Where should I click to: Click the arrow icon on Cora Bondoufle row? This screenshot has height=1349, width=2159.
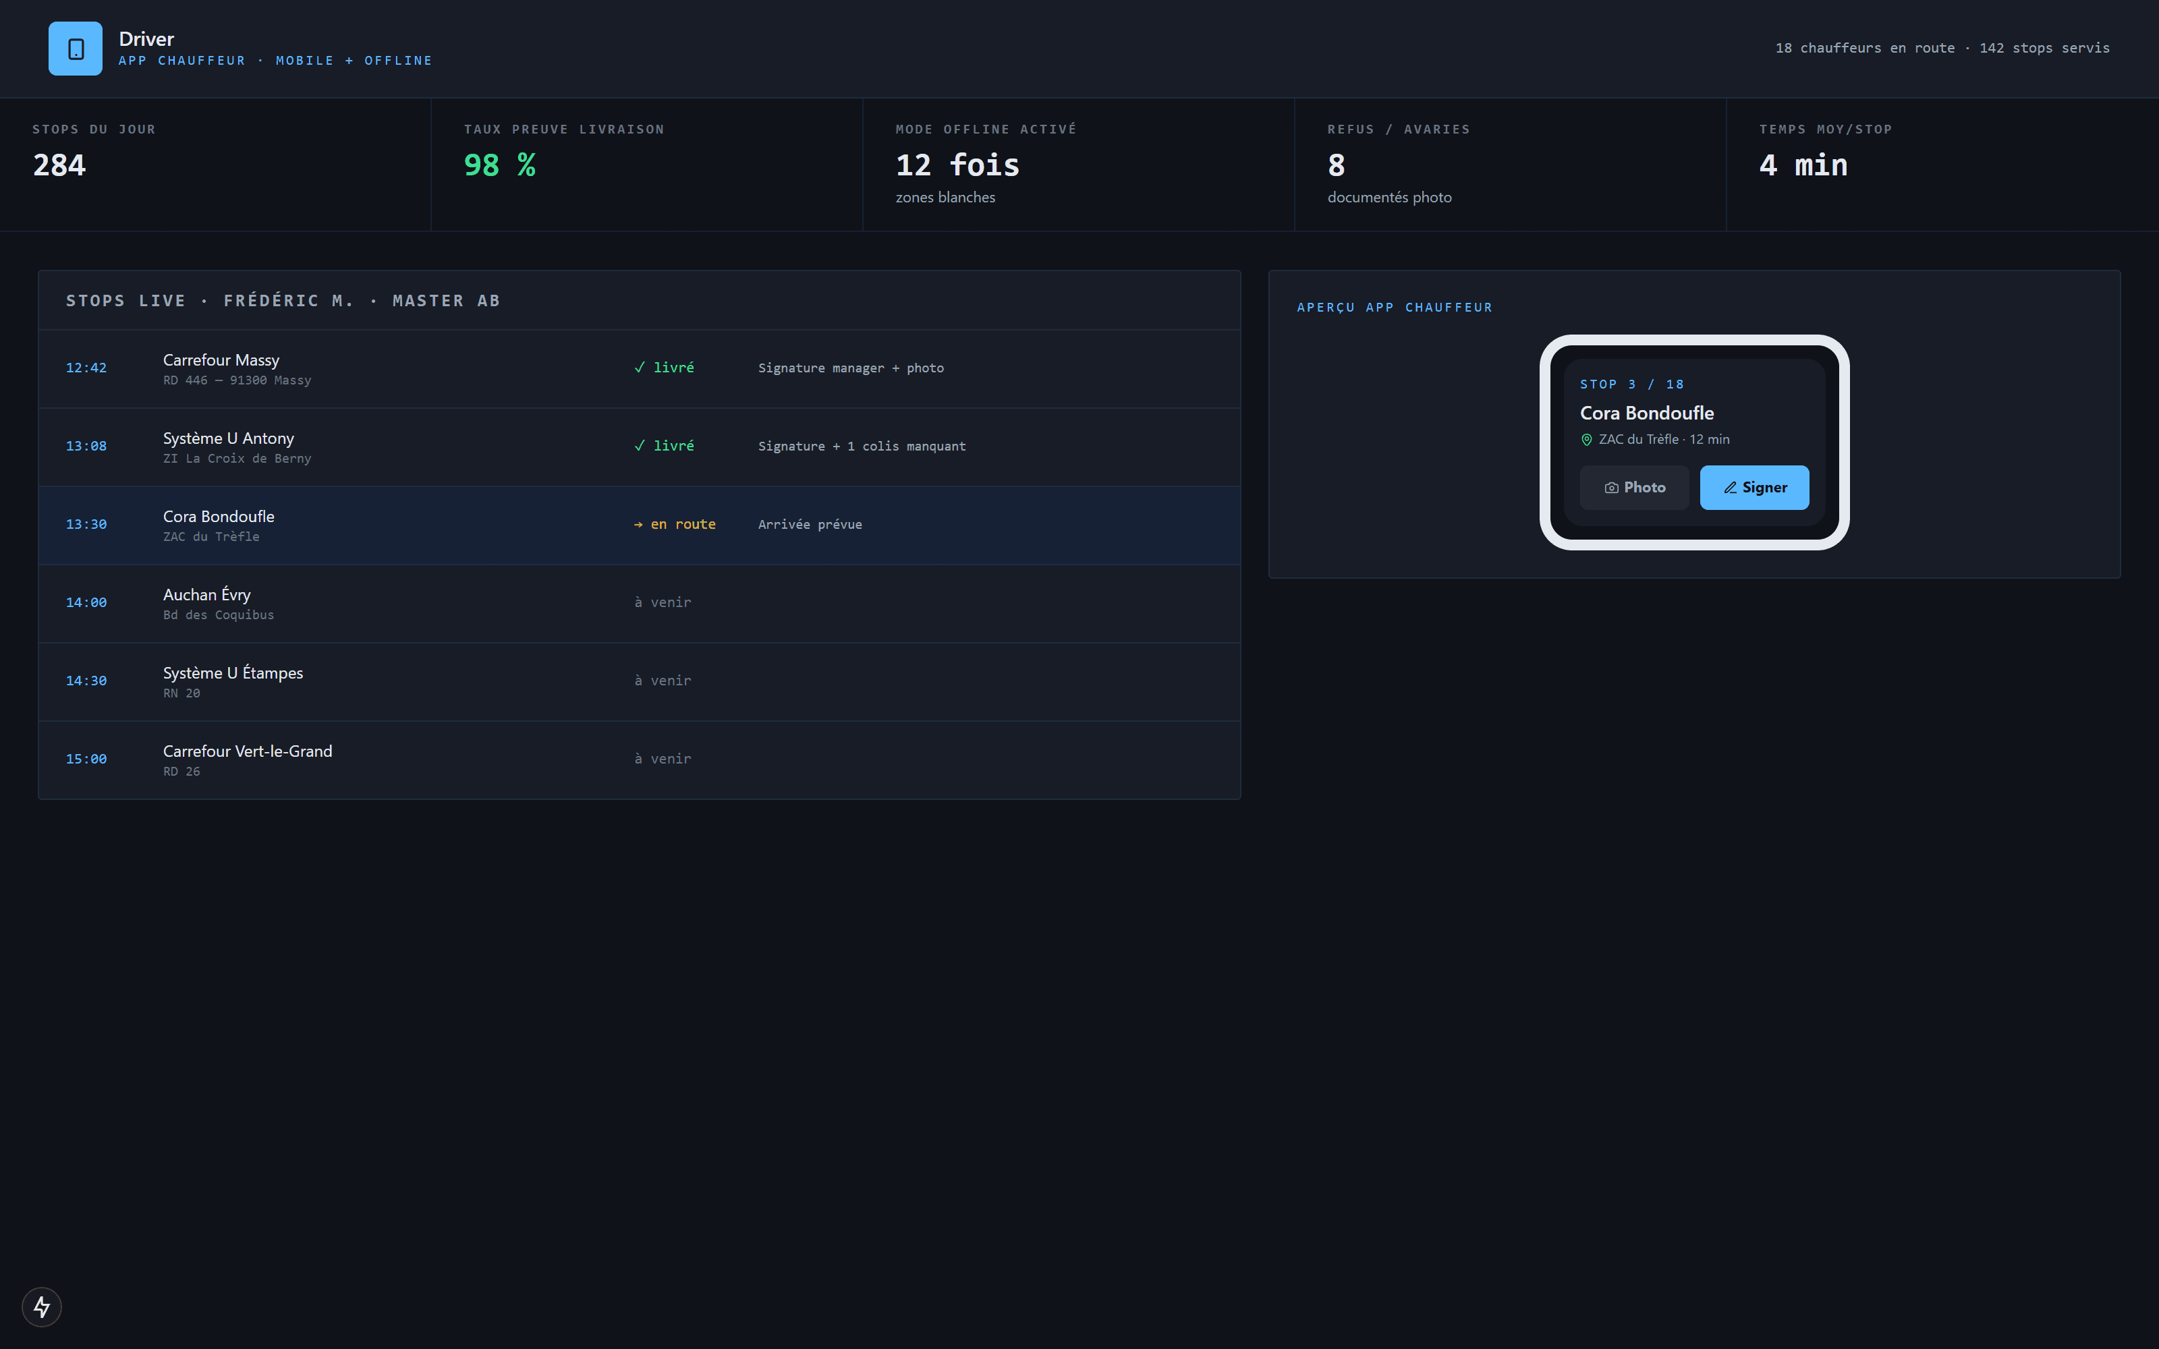(x=639, y=525)
